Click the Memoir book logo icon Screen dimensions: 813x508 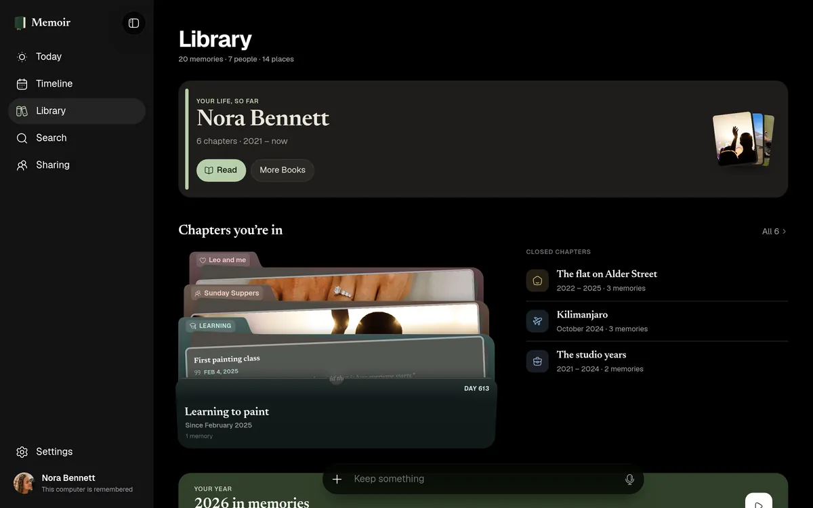20,23
